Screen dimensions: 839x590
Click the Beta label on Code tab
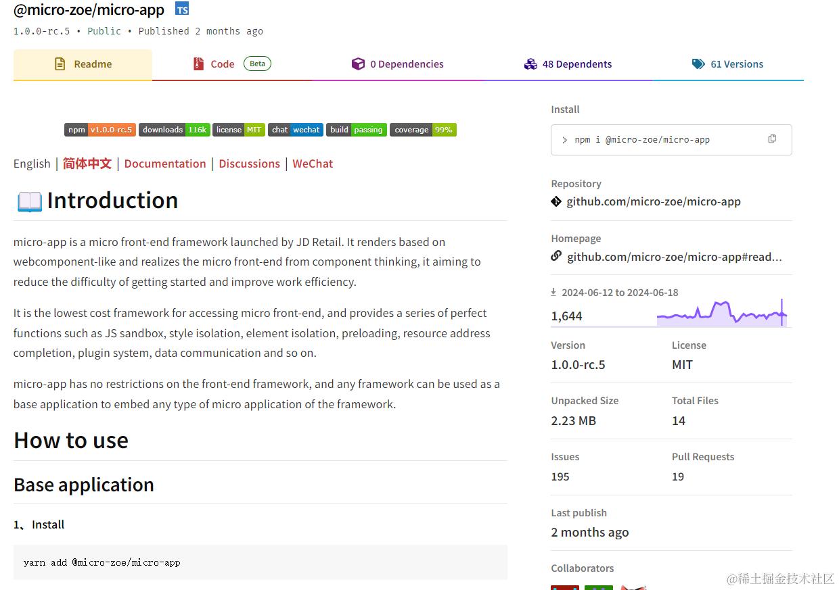pos(257,64)
